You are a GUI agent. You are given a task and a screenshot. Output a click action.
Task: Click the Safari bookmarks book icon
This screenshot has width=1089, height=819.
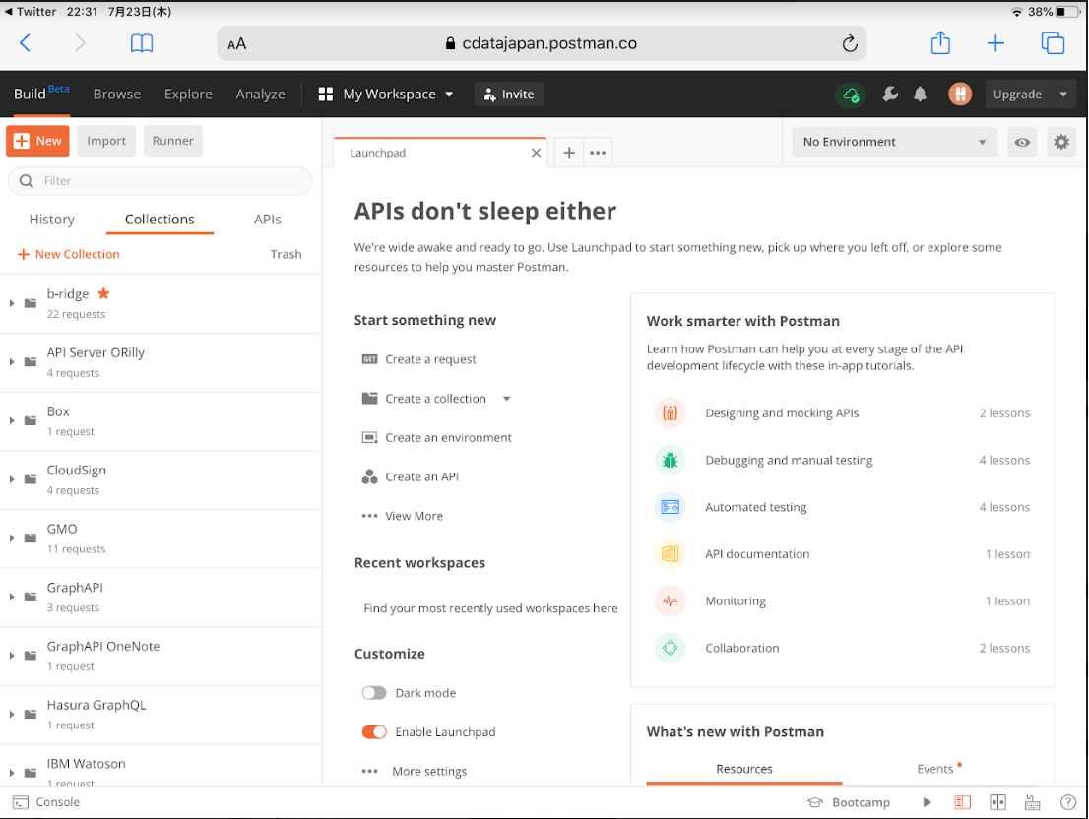pyautogui.click(x=142, y=43)
